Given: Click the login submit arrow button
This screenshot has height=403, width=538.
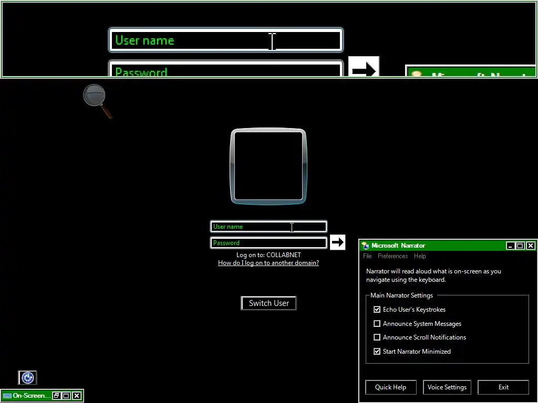Looking at the screenshot, I should pos(338,242).
